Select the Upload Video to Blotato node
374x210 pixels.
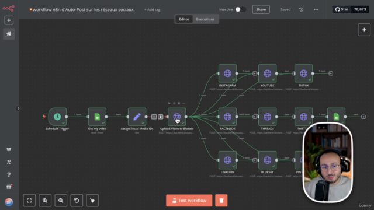click(176, 117)
